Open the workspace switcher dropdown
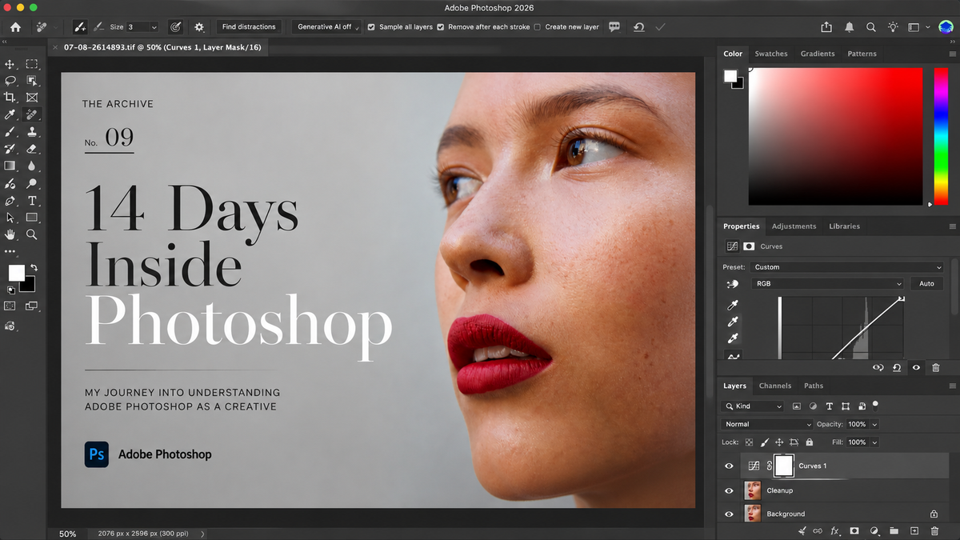The image size is (960, 540). (x=918, y=27)
